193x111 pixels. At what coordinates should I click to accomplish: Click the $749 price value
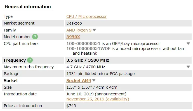pos(71,106)
